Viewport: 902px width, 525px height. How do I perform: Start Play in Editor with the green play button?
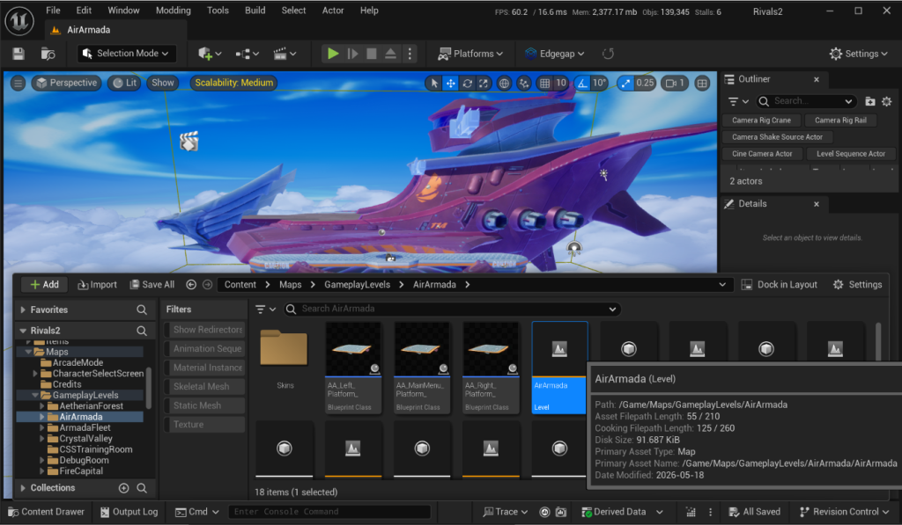click(332, 54)
